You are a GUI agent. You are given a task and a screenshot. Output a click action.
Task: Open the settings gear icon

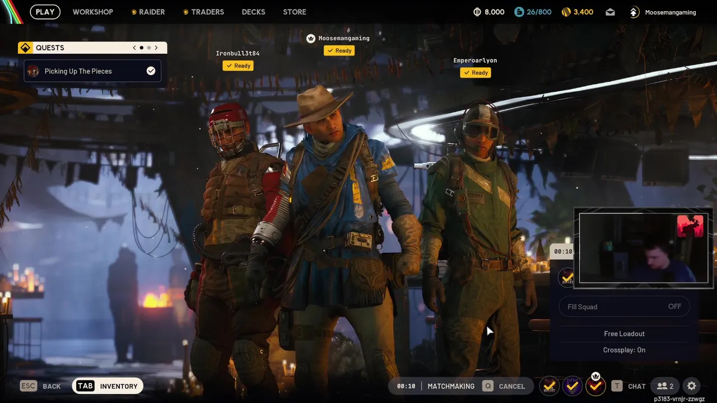[692, 386]
